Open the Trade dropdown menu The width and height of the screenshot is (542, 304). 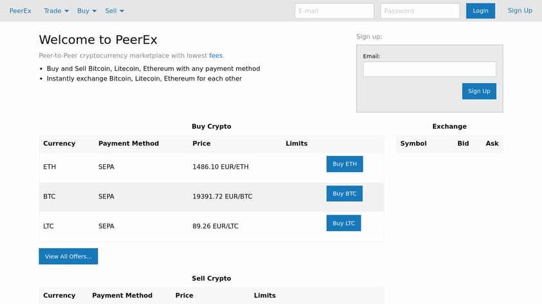56,11
